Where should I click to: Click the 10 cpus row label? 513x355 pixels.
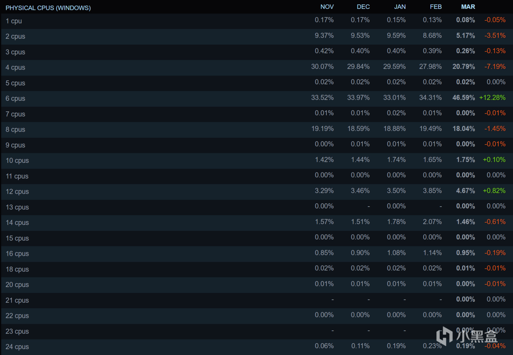point(17,161)
